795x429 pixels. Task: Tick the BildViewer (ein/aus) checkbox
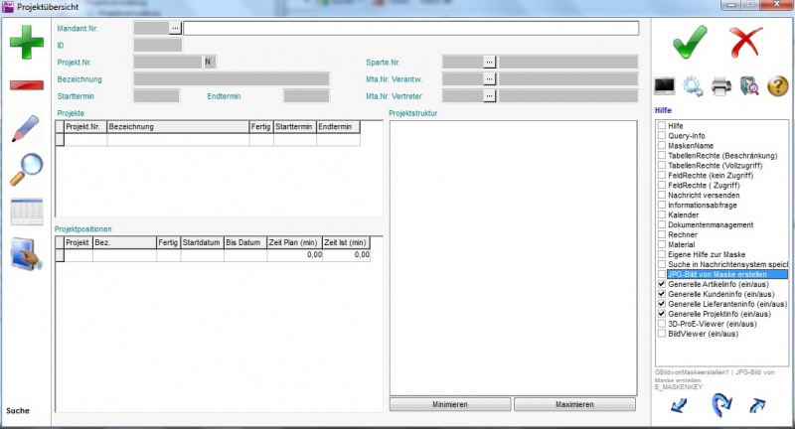click(661, 334)
